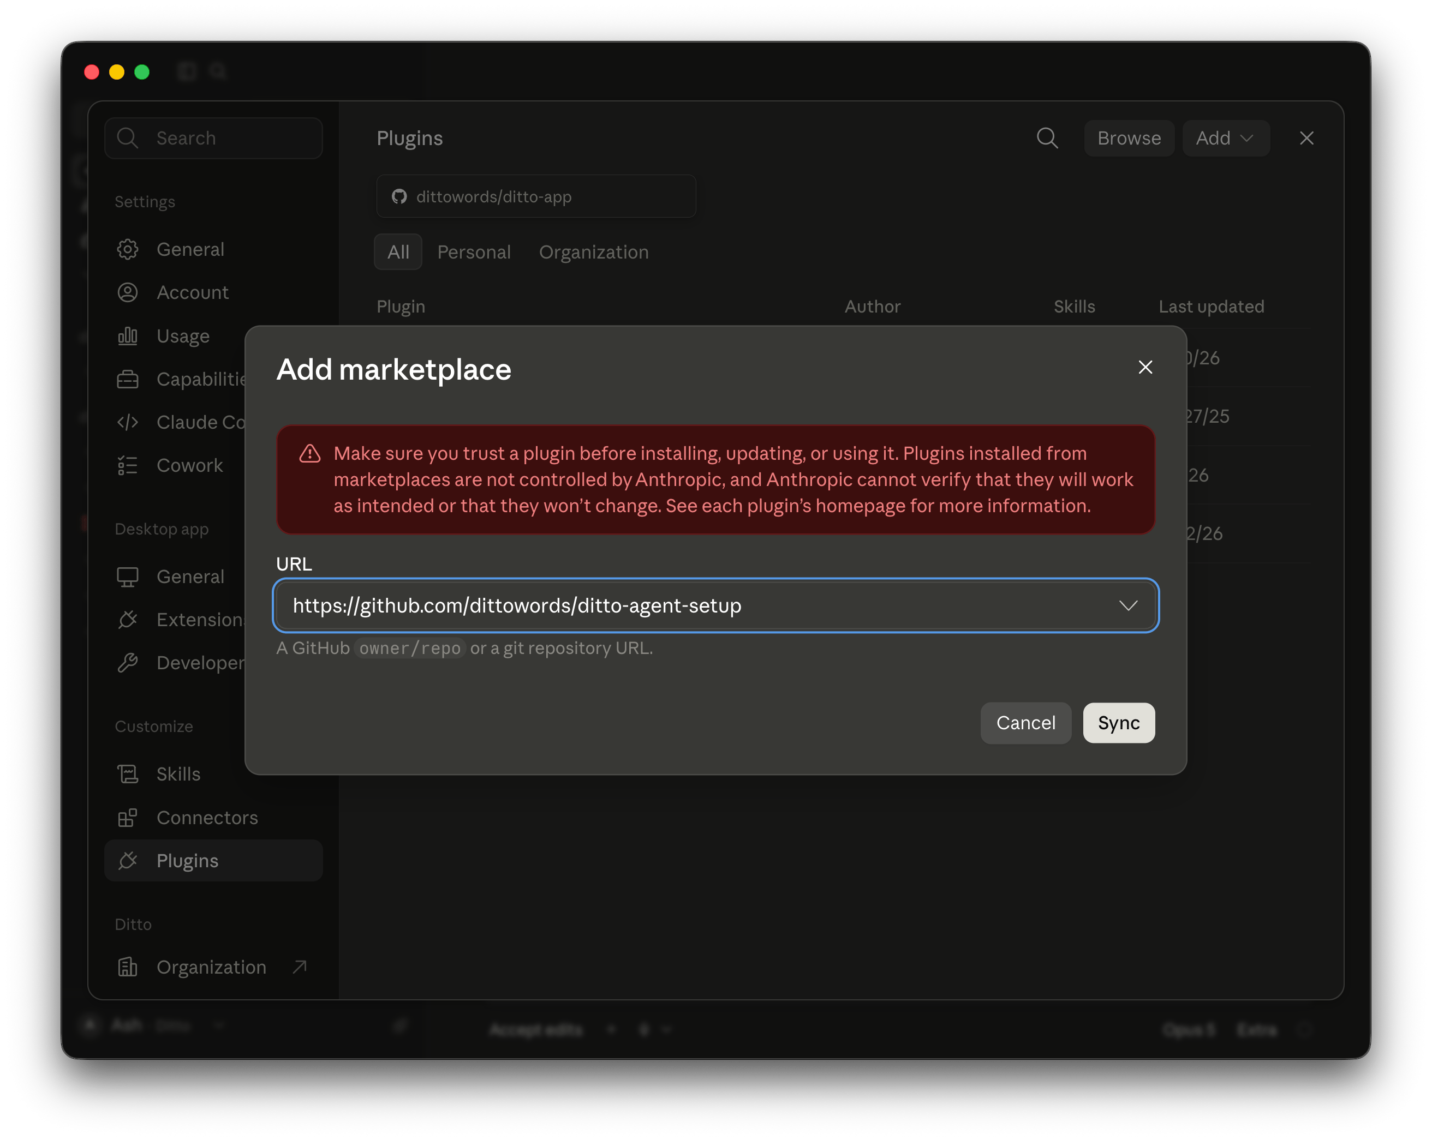
Task: Click the Usage bar chart icon
Action: coord(128,336)
